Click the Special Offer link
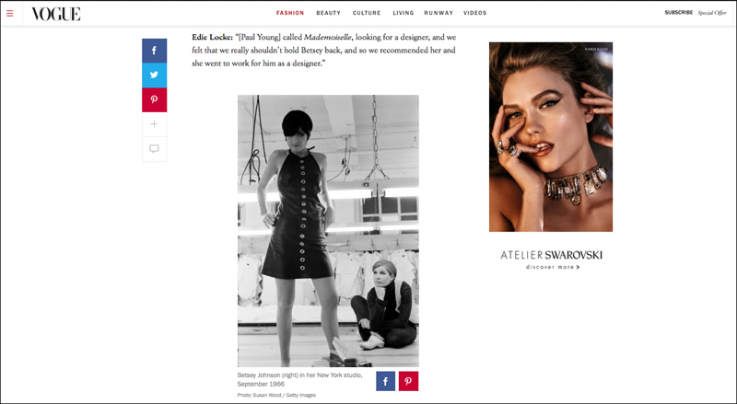Image resolution: width=737 pixels, height=404 pixels. coord(712,13)
